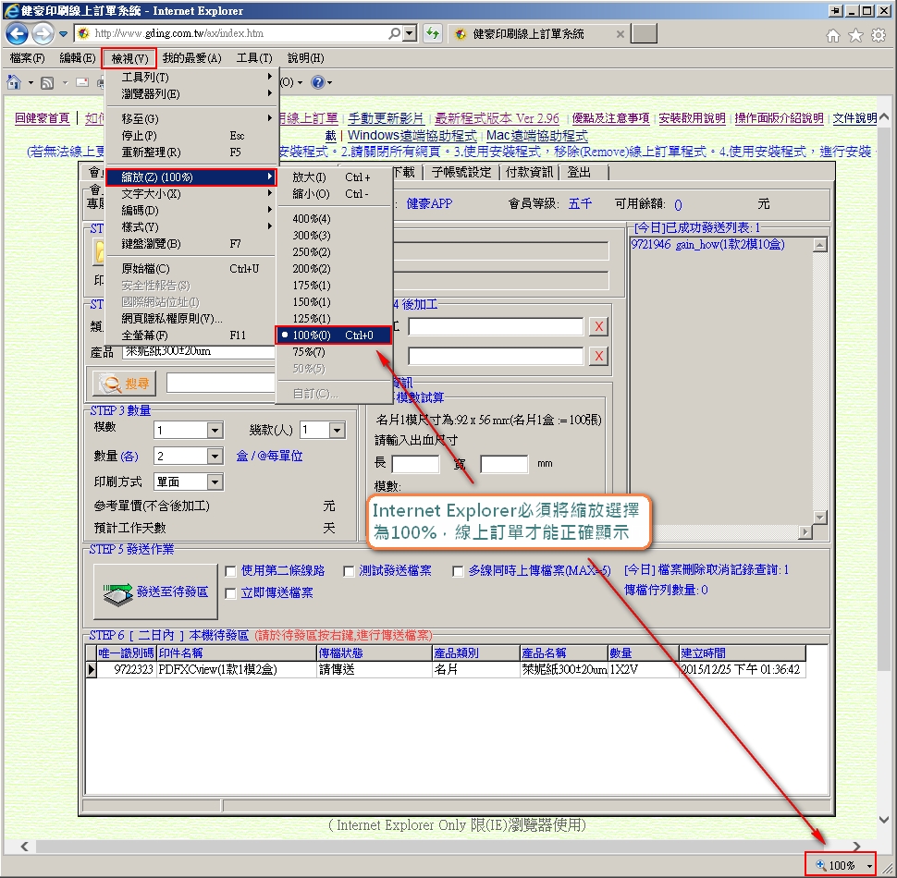Close the 健豪印刷線上訂單系統 tab
897x878 pixels.
[620, 34]
